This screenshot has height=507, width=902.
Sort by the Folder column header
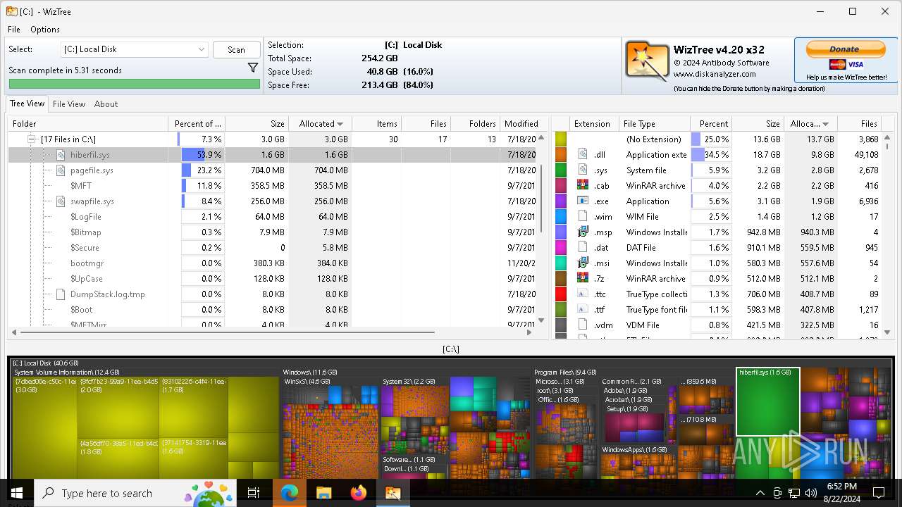88,123
